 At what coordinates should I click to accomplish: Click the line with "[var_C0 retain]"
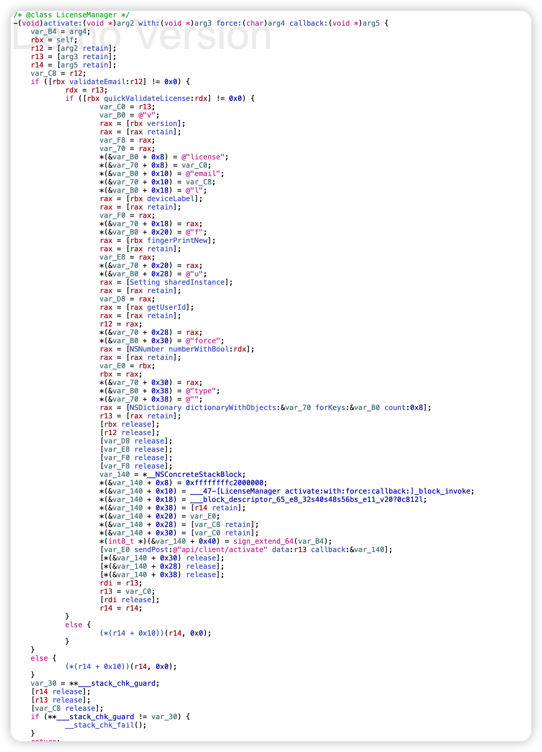(x=179, y=533)
